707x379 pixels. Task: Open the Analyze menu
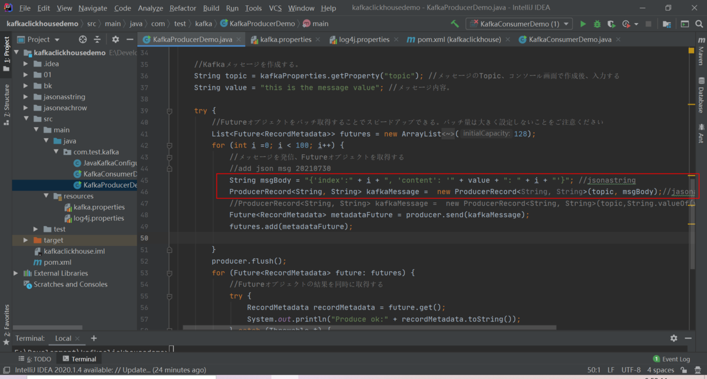coord(150,8)
